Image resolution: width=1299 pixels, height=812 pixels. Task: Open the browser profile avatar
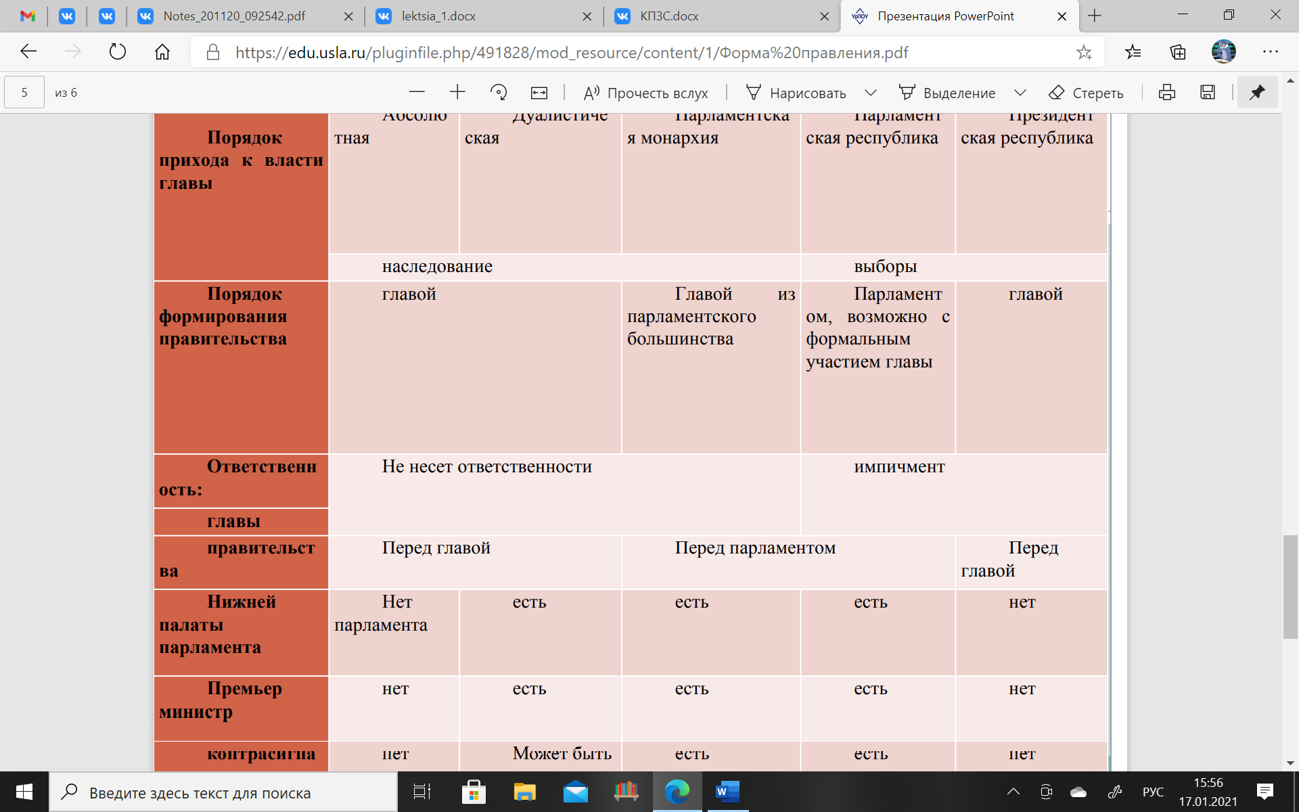tap(1223, 52)
